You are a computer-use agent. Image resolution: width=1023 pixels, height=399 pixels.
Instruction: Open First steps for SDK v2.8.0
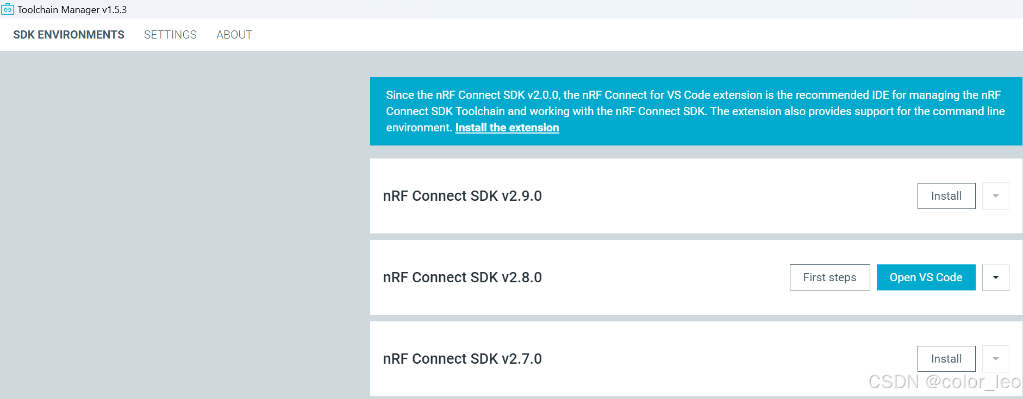coord(829,277)
